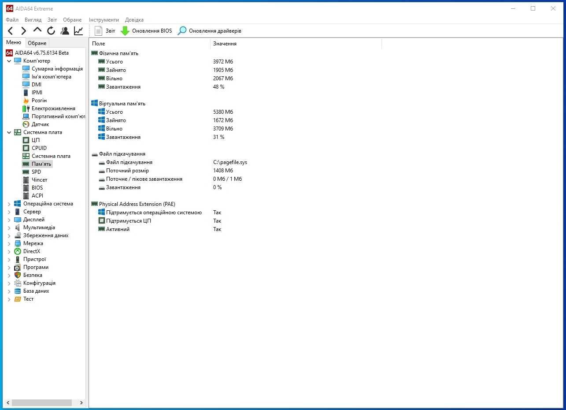Screen dimensions: 566x410
Task: Open the Довідка menu
Action: pyautogui.click(x=134, y=20)
